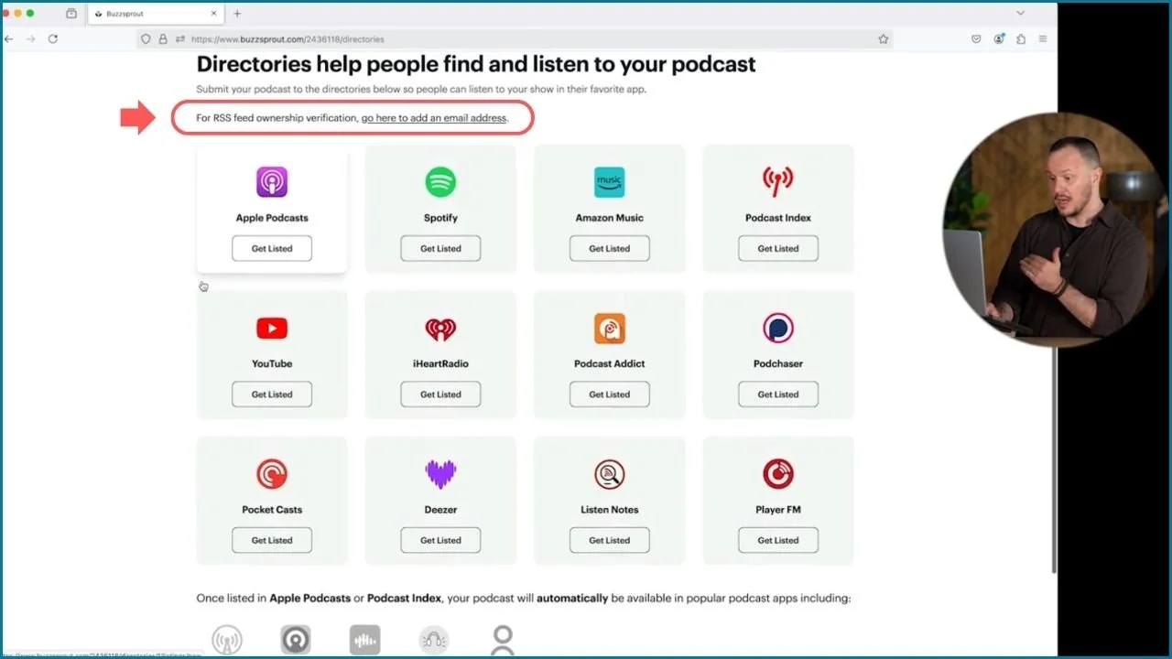Click the Directories help people heading
This screenshot has height=659, width=1172.
tap(476, 64)
